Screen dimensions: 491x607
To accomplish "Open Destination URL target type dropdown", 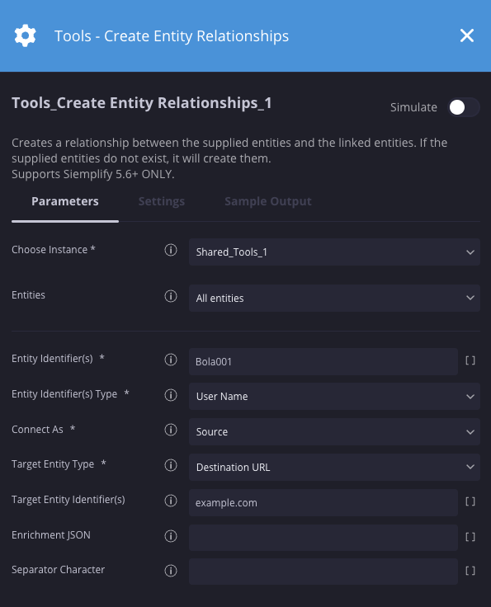I will point(334,468).
